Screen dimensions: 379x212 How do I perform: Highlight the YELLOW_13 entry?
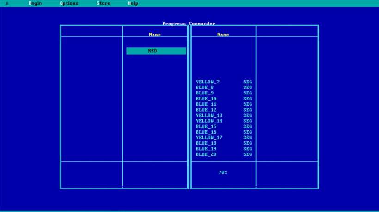(209, 115)
